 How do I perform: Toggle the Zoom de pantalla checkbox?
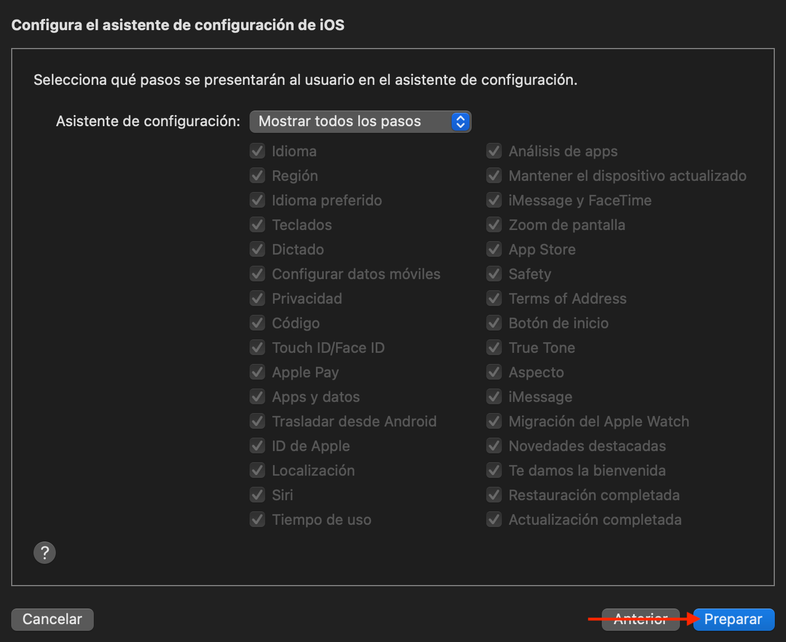[494, 225]
